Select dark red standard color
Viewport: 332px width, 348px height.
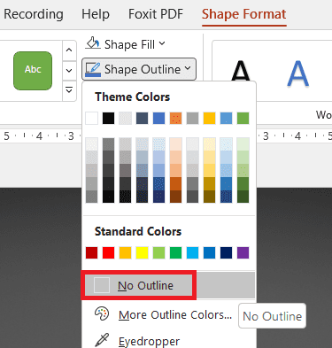coord(91,252)
